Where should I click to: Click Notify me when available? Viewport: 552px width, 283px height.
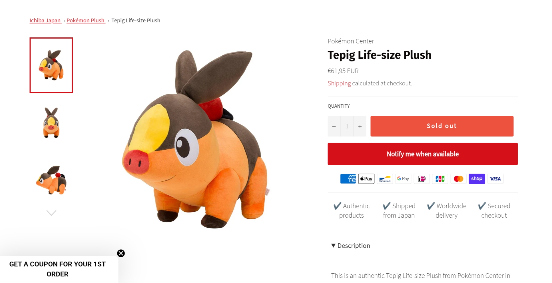tap(423, 154)
